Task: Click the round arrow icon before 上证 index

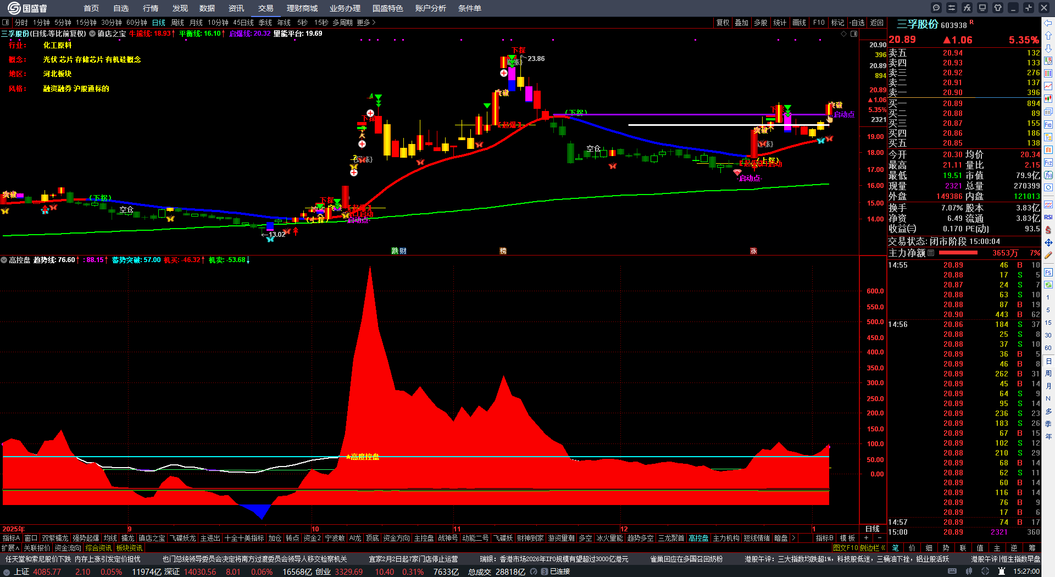Action: (7, 572)
